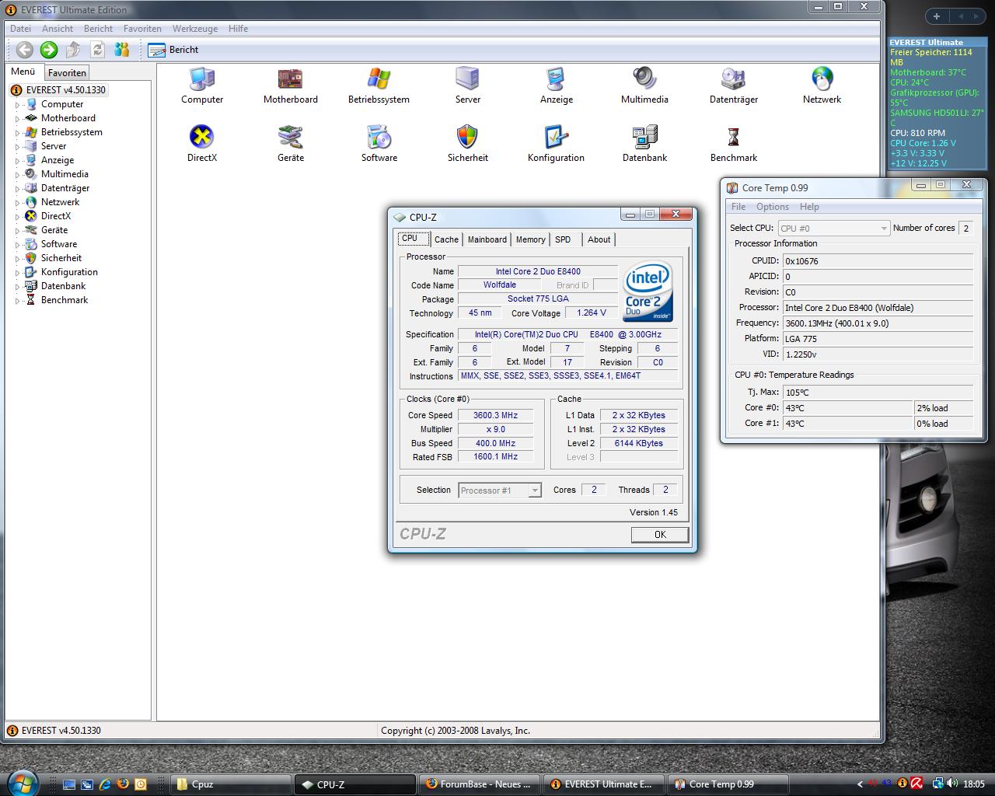Open the Geräte category icon
This screenshot has height=796, width=995.
click(x=290, y=137)
